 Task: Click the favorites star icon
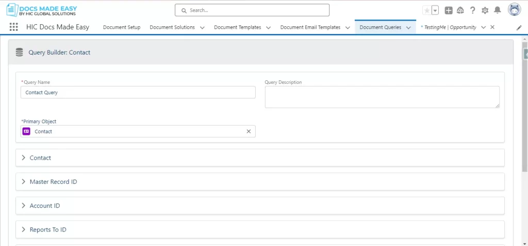pyautogui.click(x=426, y=10)
